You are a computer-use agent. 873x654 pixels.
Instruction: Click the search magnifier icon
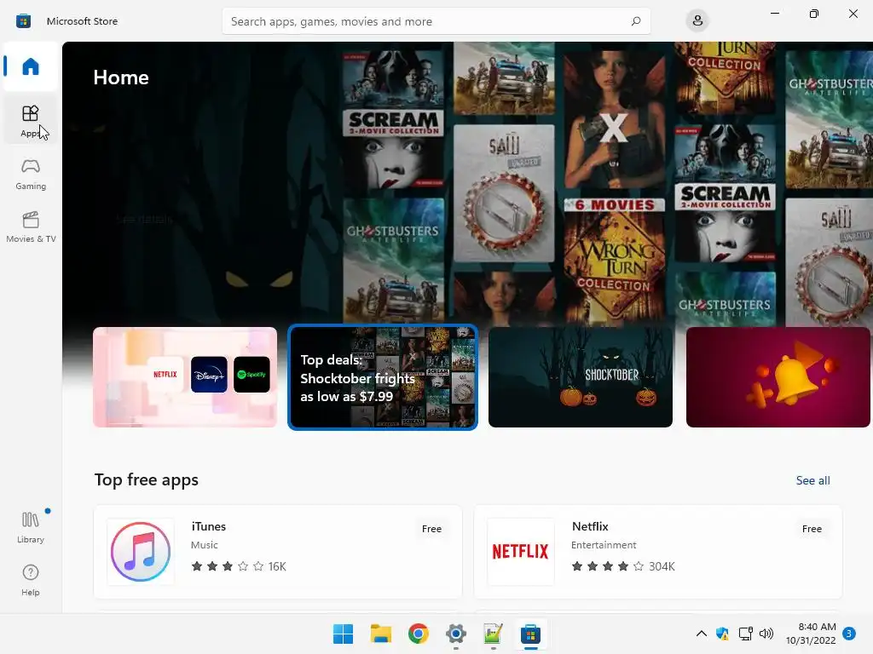tap(636, 21)
